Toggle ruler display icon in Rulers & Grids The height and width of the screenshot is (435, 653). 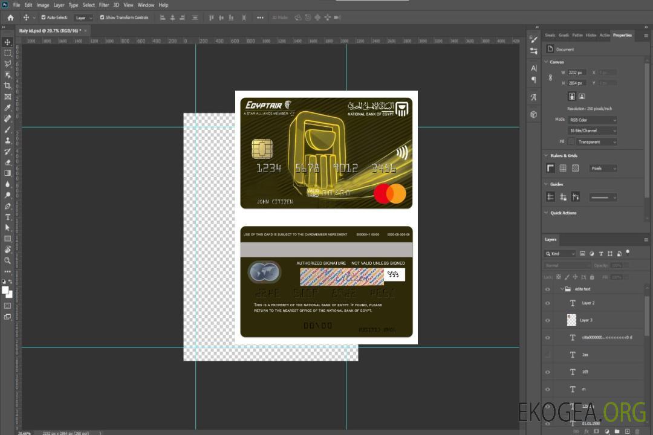(x=550, y=169)
